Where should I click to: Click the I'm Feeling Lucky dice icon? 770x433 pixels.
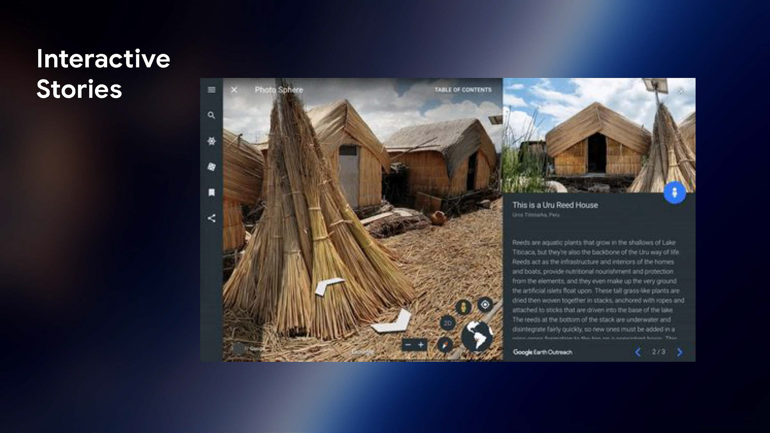(211, 167)
